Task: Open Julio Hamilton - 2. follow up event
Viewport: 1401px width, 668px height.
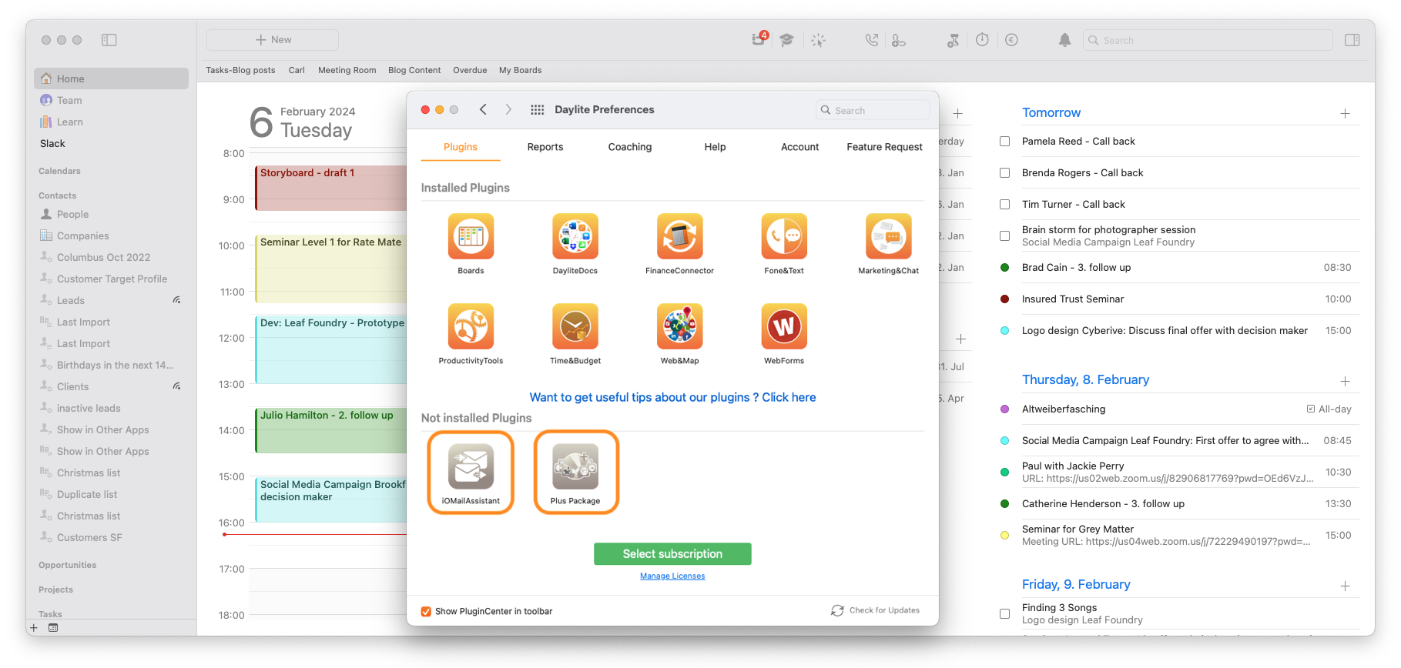Action: click(331, 430)
